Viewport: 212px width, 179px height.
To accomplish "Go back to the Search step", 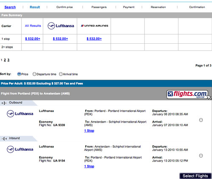I will pyautogui.click(x=10, y=7).
